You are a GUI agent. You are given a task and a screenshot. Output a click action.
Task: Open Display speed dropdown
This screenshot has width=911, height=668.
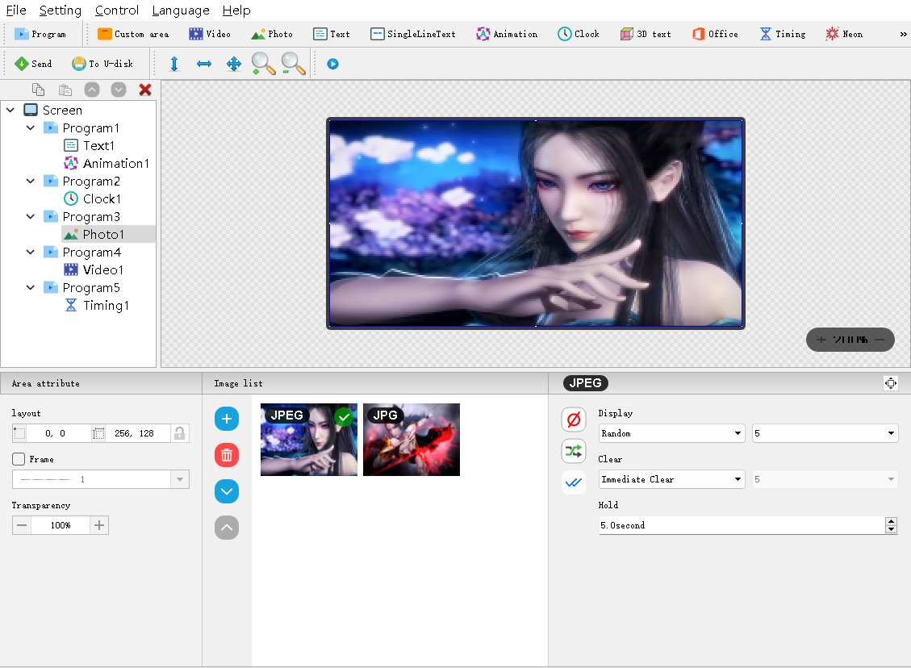[825, 433]
